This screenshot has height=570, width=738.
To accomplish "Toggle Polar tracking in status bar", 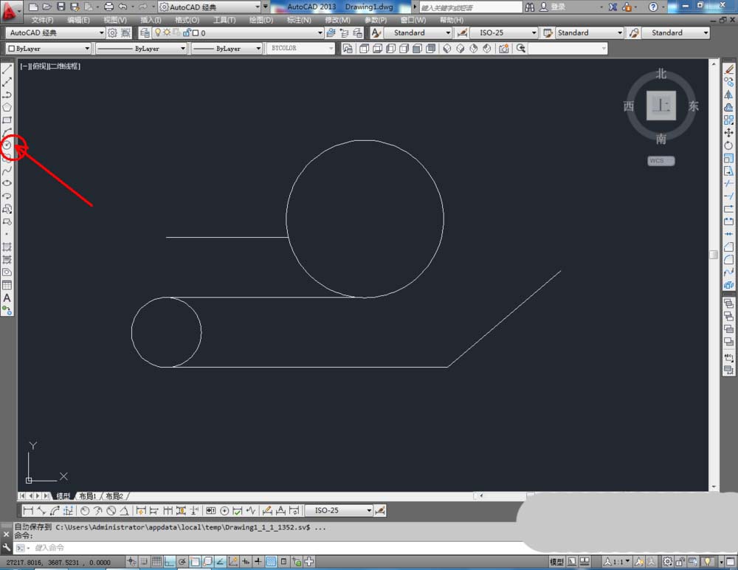I will tap(182, 561).
